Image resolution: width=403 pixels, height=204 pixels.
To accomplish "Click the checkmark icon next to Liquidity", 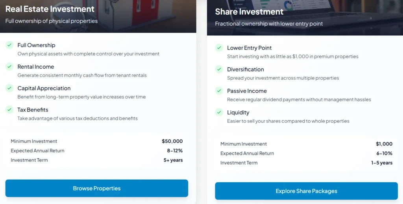I will tap(219, 112).
